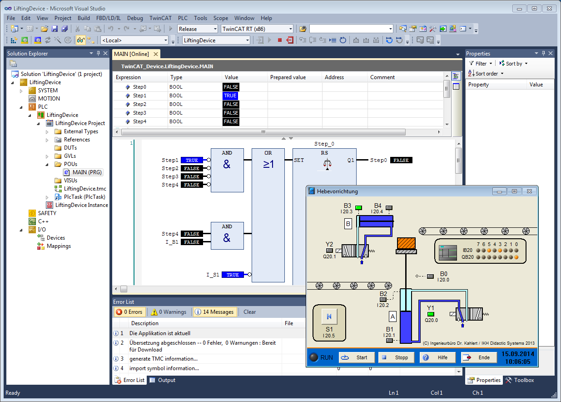Expand the External Types folder

[47, 131]
